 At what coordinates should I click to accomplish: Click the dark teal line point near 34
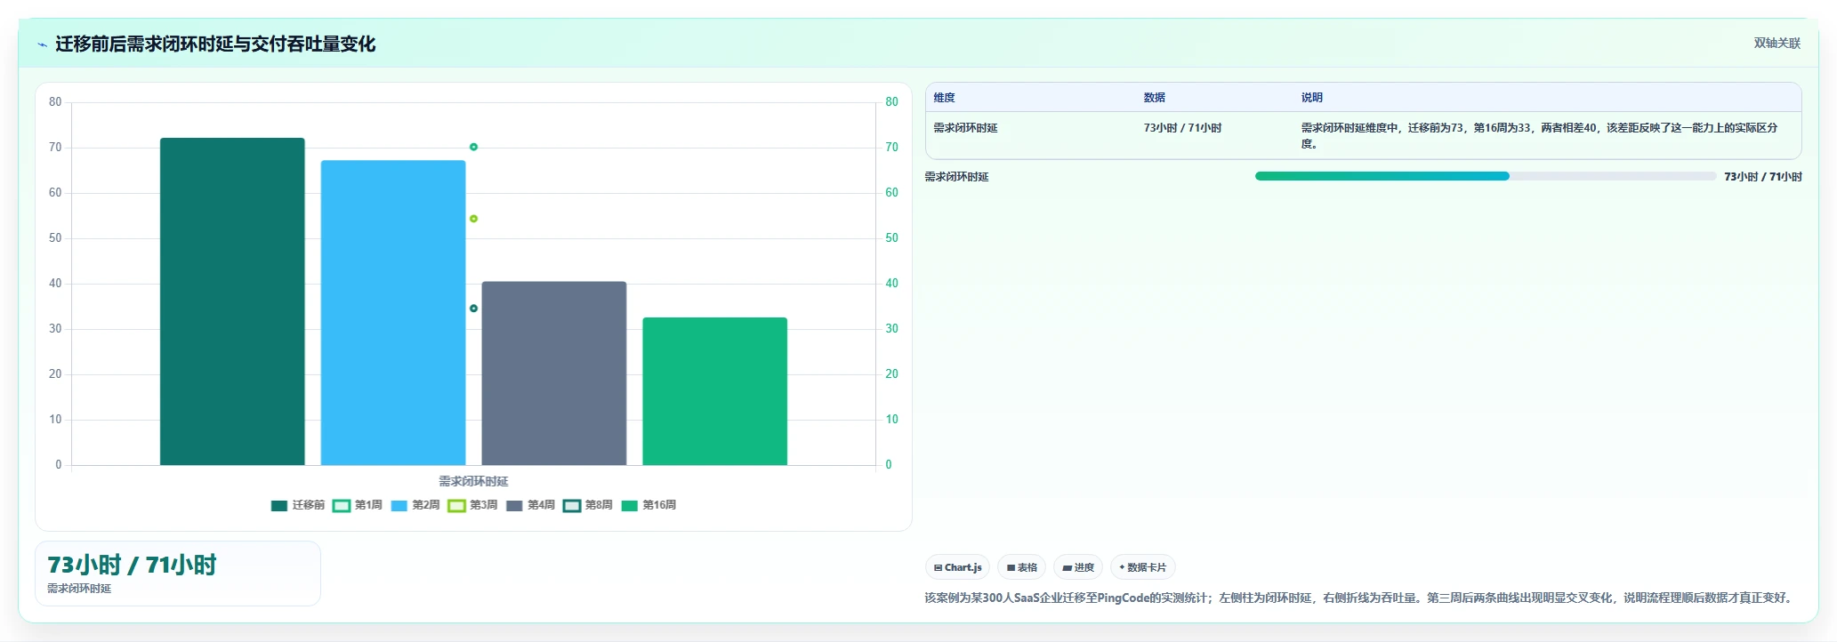pos(473,309)
